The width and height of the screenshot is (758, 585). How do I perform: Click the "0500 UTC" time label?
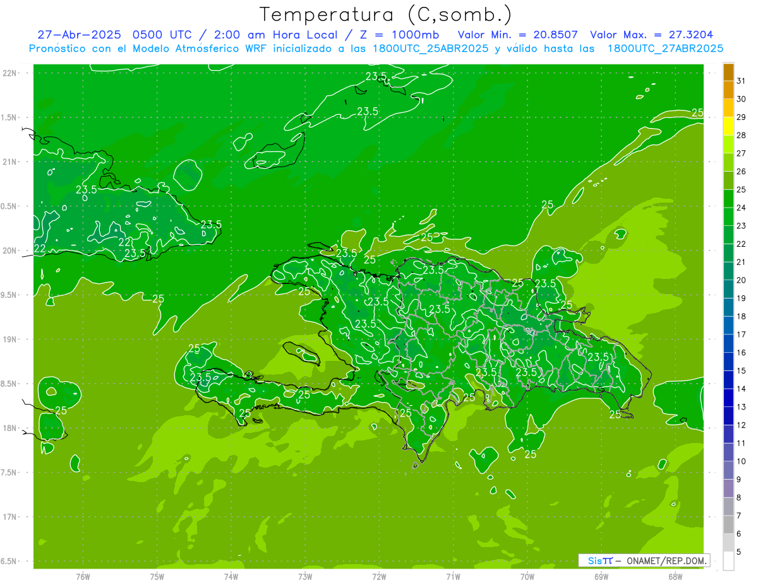163,35
